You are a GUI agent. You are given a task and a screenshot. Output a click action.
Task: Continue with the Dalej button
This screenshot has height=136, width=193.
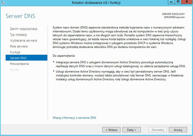[132, 130]
